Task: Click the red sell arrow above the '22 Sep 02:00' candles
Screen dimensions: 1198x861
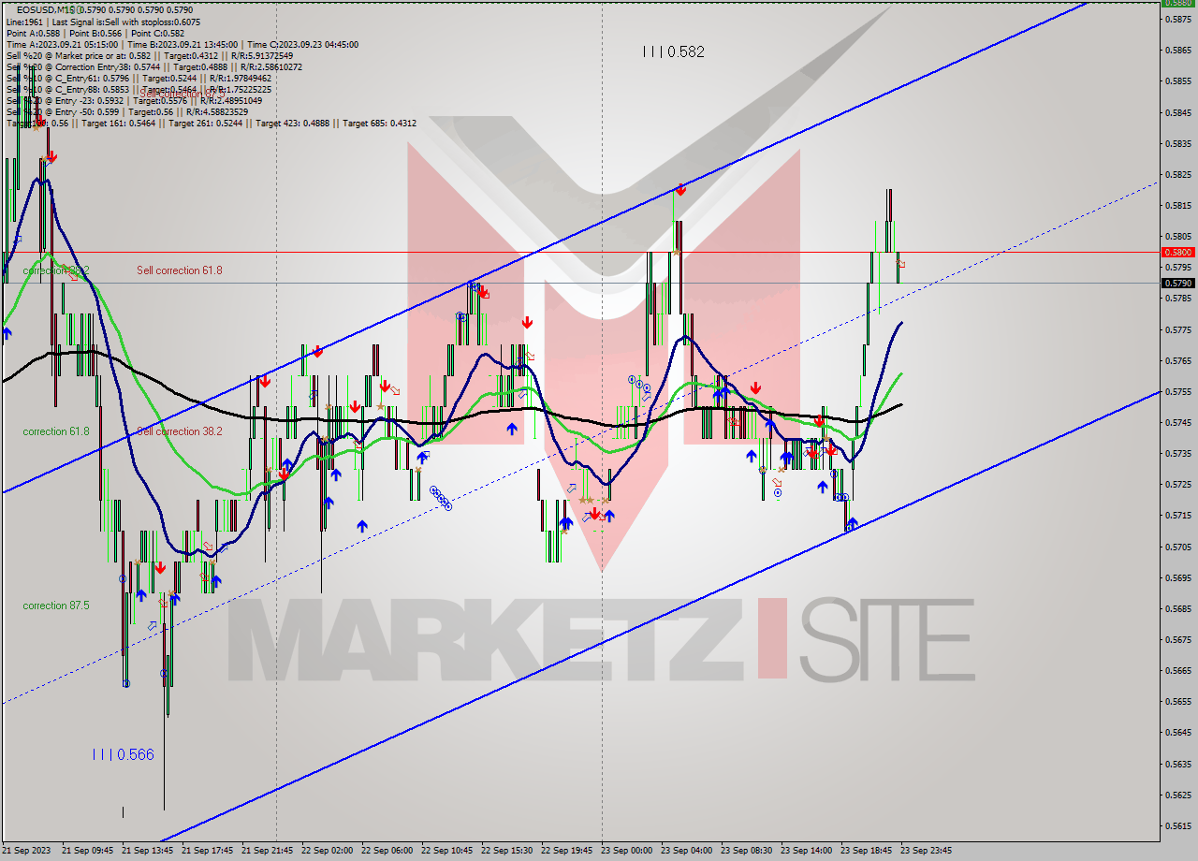Action: click(x=318, y=351)
